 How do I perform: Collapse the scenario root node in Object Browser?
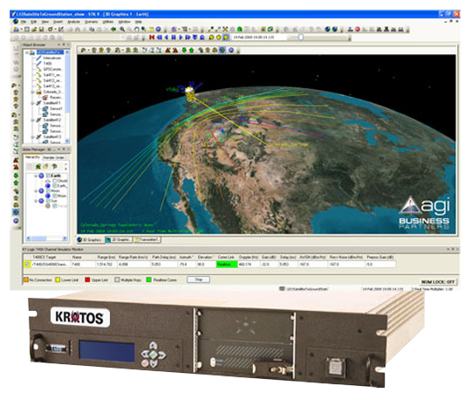pyautogui.click(x=27, y=52)
